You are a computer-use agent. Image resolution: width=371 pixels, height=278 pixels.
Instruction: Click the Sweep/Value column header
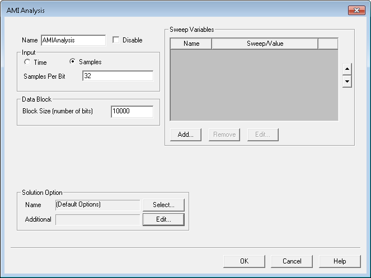coord(265,44)
